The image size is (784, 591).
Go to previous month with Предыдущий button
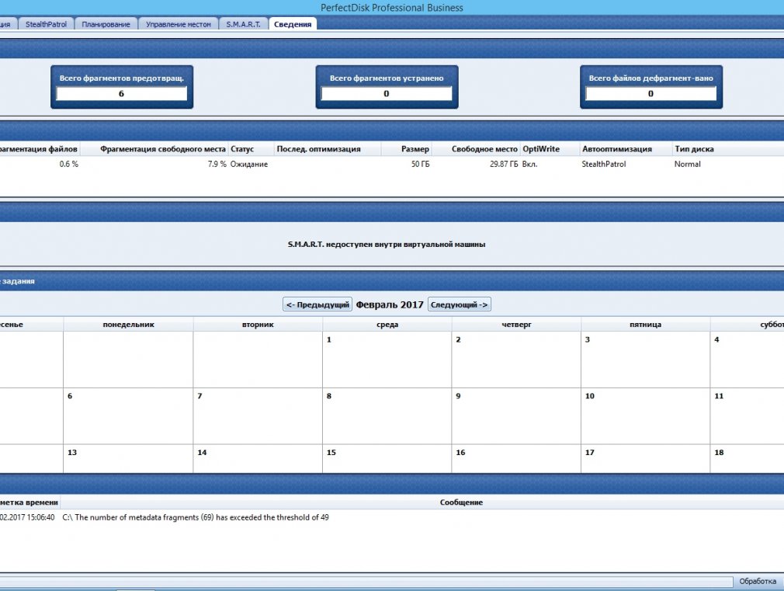(317, 304)
